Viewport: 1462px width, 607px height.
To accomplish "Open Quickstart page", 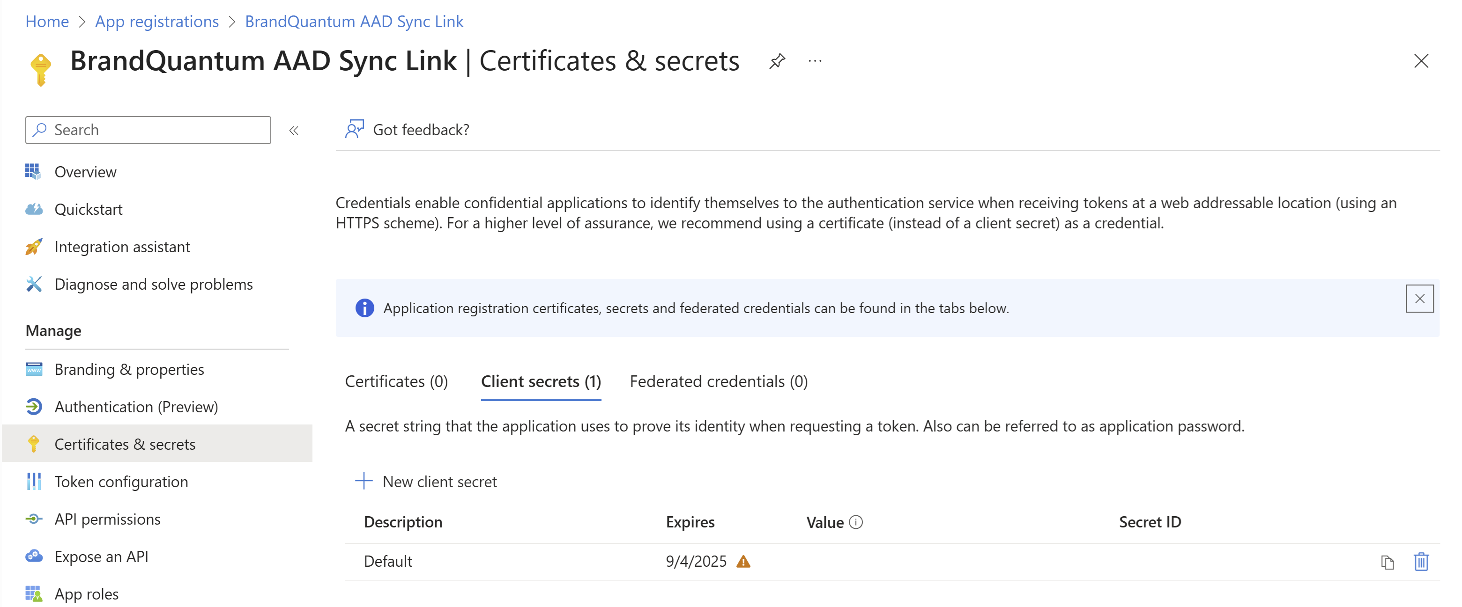I will 89,209.
